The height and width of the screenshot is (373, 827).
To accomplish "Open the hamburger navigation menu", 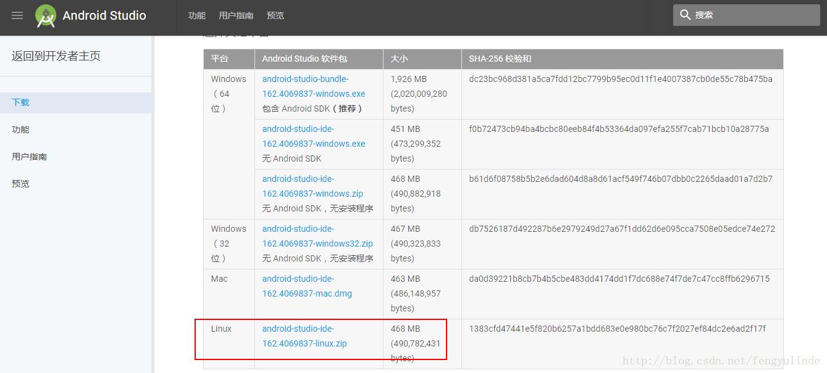I will point(17,15).
